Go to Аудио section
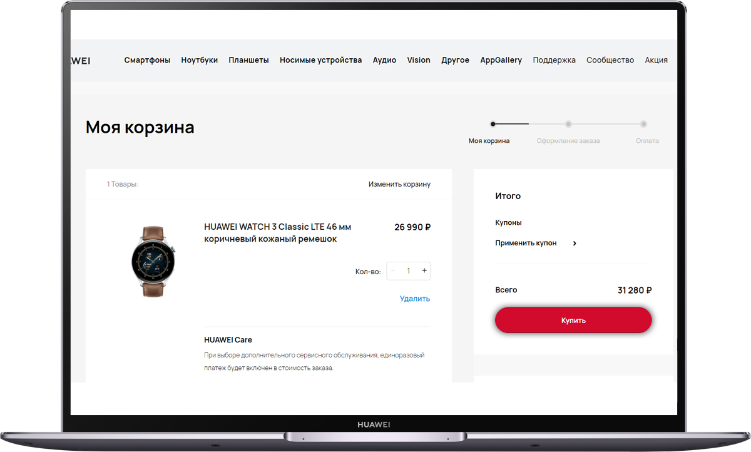The height and width of the screenshot is (452, 751). click(384, 60)
